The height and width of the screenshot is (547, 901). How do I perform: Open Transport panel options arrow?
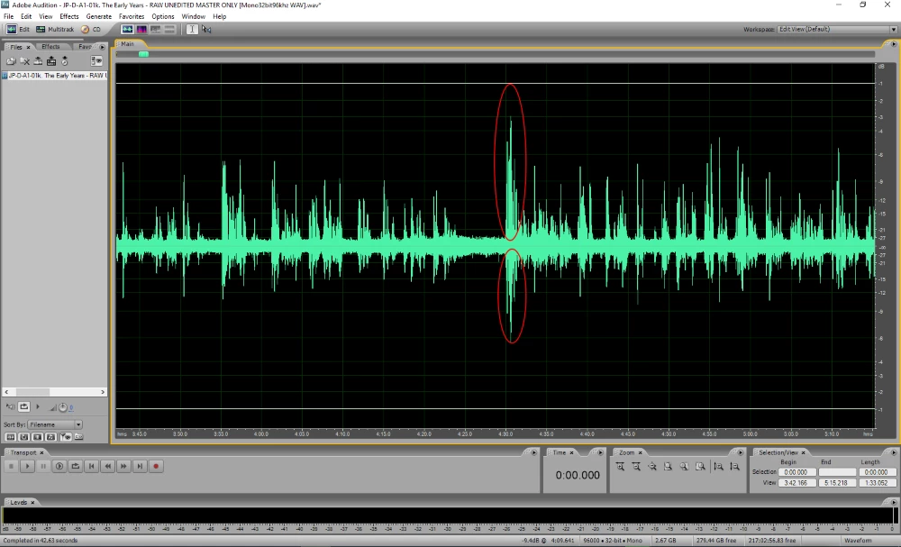click(533, 452)
